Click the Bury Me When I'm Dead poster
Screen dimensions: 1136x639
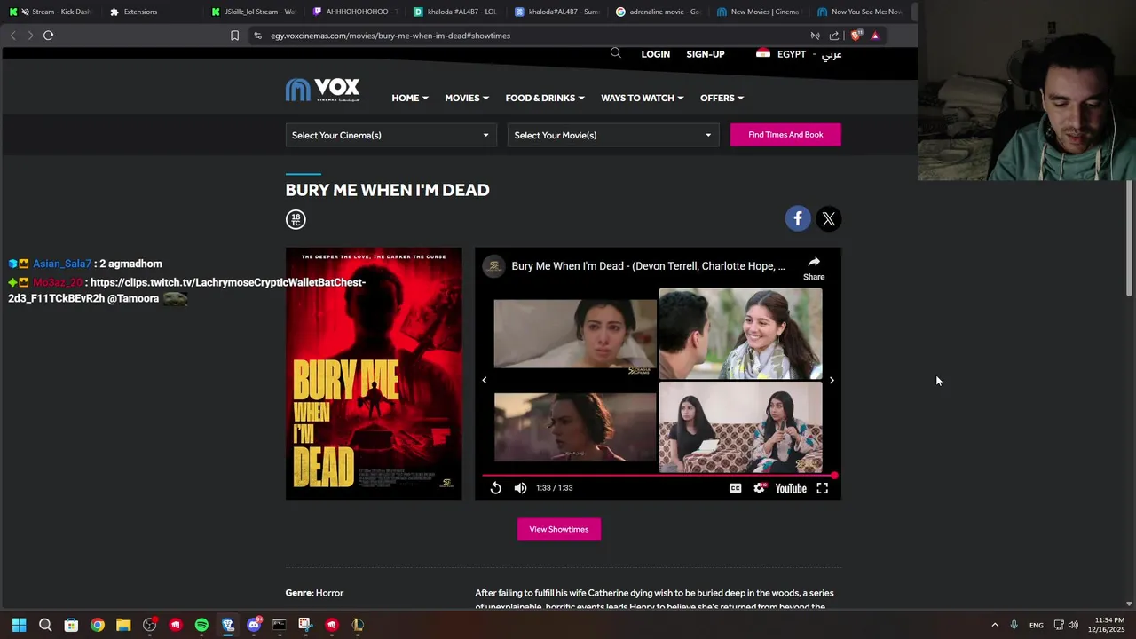[x=374, y=374]
